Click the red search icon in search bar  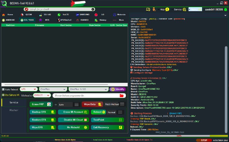pos(26,9)
